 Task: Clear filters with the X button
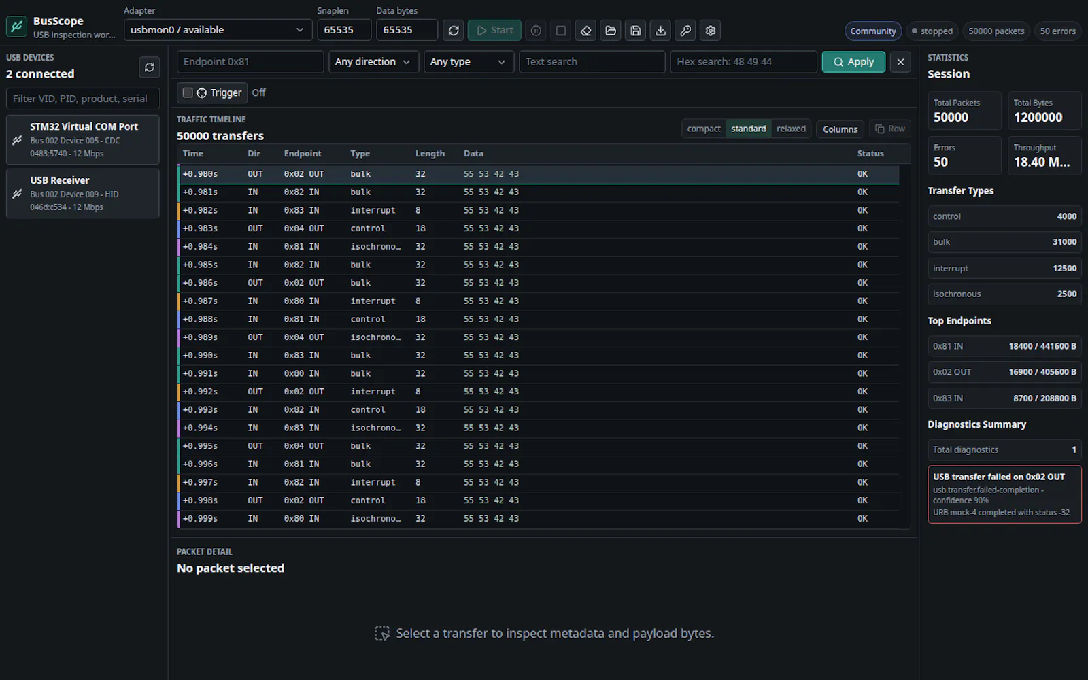click(x=900, y=62)
